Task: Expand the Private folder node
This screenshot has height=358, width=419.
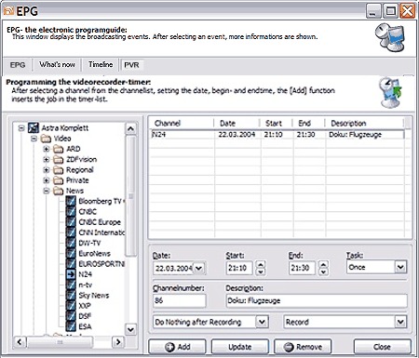Action: tap(47, 180)
